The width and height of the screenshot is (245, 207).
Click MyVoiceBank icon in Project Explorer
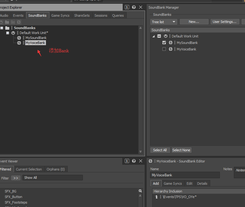pos(19,43)
